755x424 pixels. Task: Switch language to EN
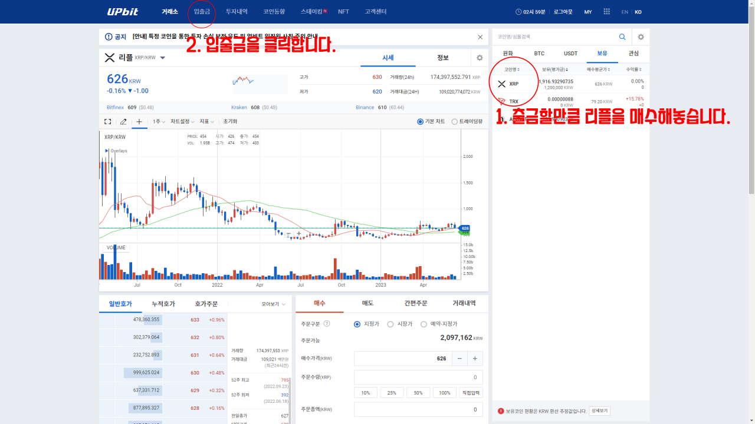(x=625, y=12)
